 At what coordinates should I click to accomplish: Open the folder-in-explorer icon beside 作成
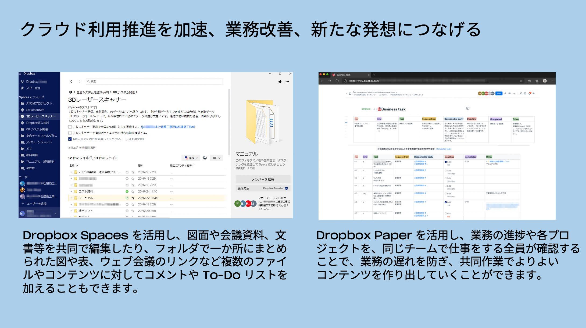coord(205,158)
